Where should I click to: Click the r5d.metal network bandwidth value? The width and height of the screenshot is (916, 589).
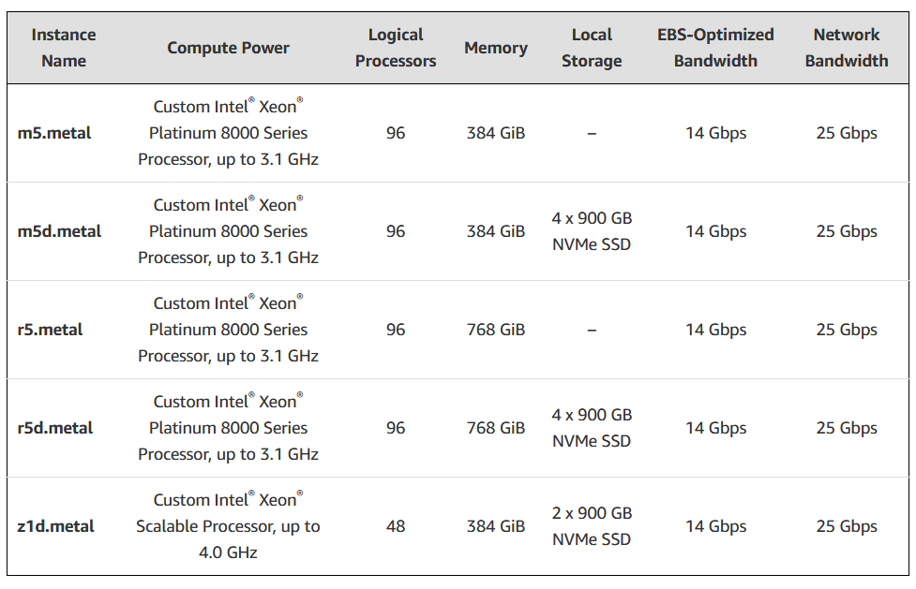pos(847,428)
